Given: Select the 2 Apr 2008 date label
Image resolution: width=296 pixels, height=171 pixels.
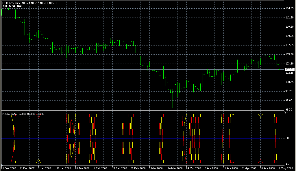Looking at the screenshot, I should 211,168.
